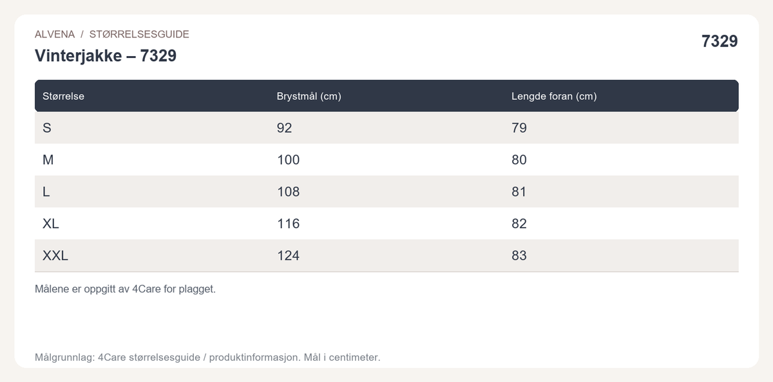
Task: Click the 7329 product number at top right
Action: click(720, 41)
